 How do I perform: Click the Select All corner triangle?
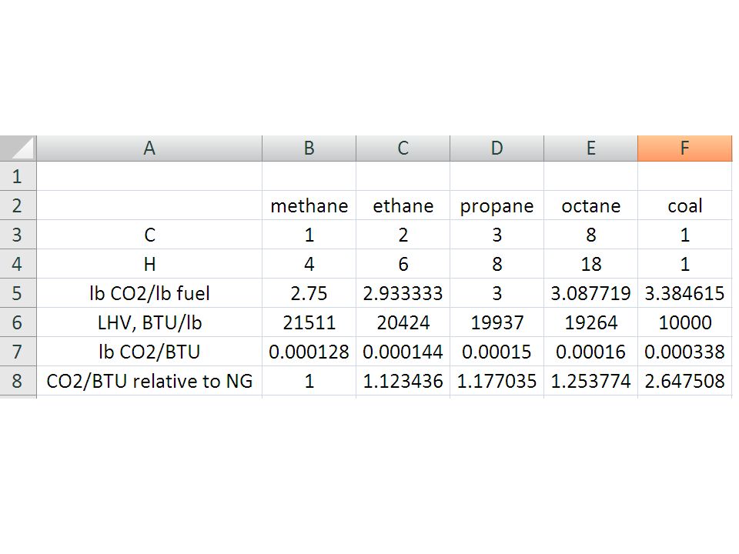coord(18,149)
